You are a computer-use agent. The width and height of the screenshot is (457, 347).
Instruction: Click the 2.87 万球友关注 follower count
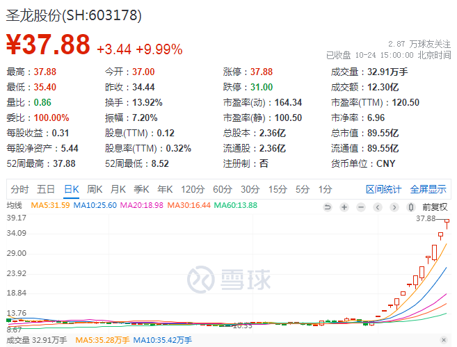[x=419, y=44]
